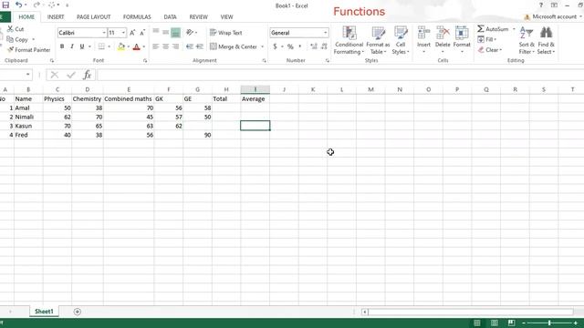The height and width of the screenshot is (328, 584).
Task: Open the Format cells menu
Action: (x=462, y=39)
